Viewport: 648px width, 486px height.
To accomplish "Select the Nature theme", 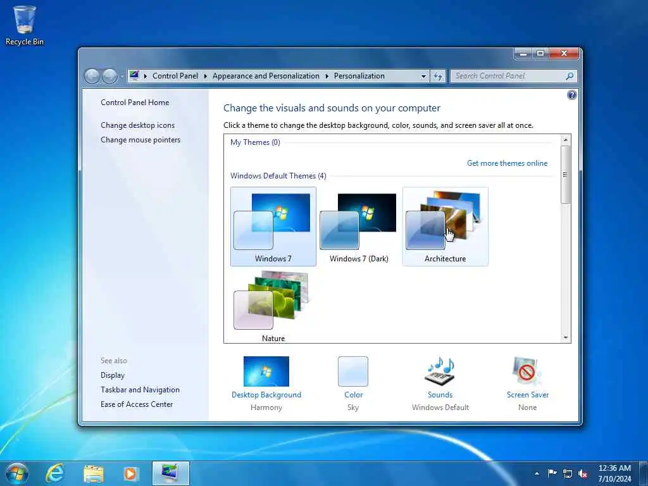I will tap(273, 306).
